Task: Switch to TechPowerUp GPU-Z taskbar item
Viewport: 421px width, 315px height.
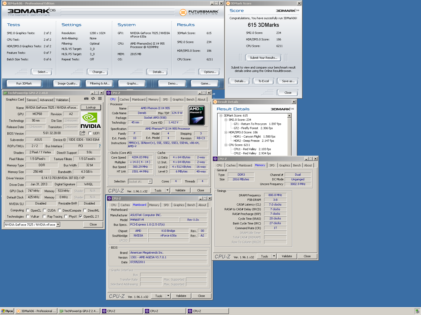Action: click(79, 311)
